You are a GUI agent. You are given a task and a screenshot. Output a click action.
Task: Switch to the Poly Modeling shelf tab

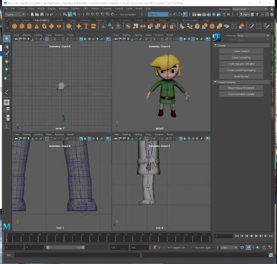click(x=42, y=20)
